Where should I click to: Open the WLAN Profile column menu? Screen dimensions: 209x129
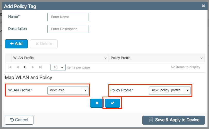click(x=105, y=58)
